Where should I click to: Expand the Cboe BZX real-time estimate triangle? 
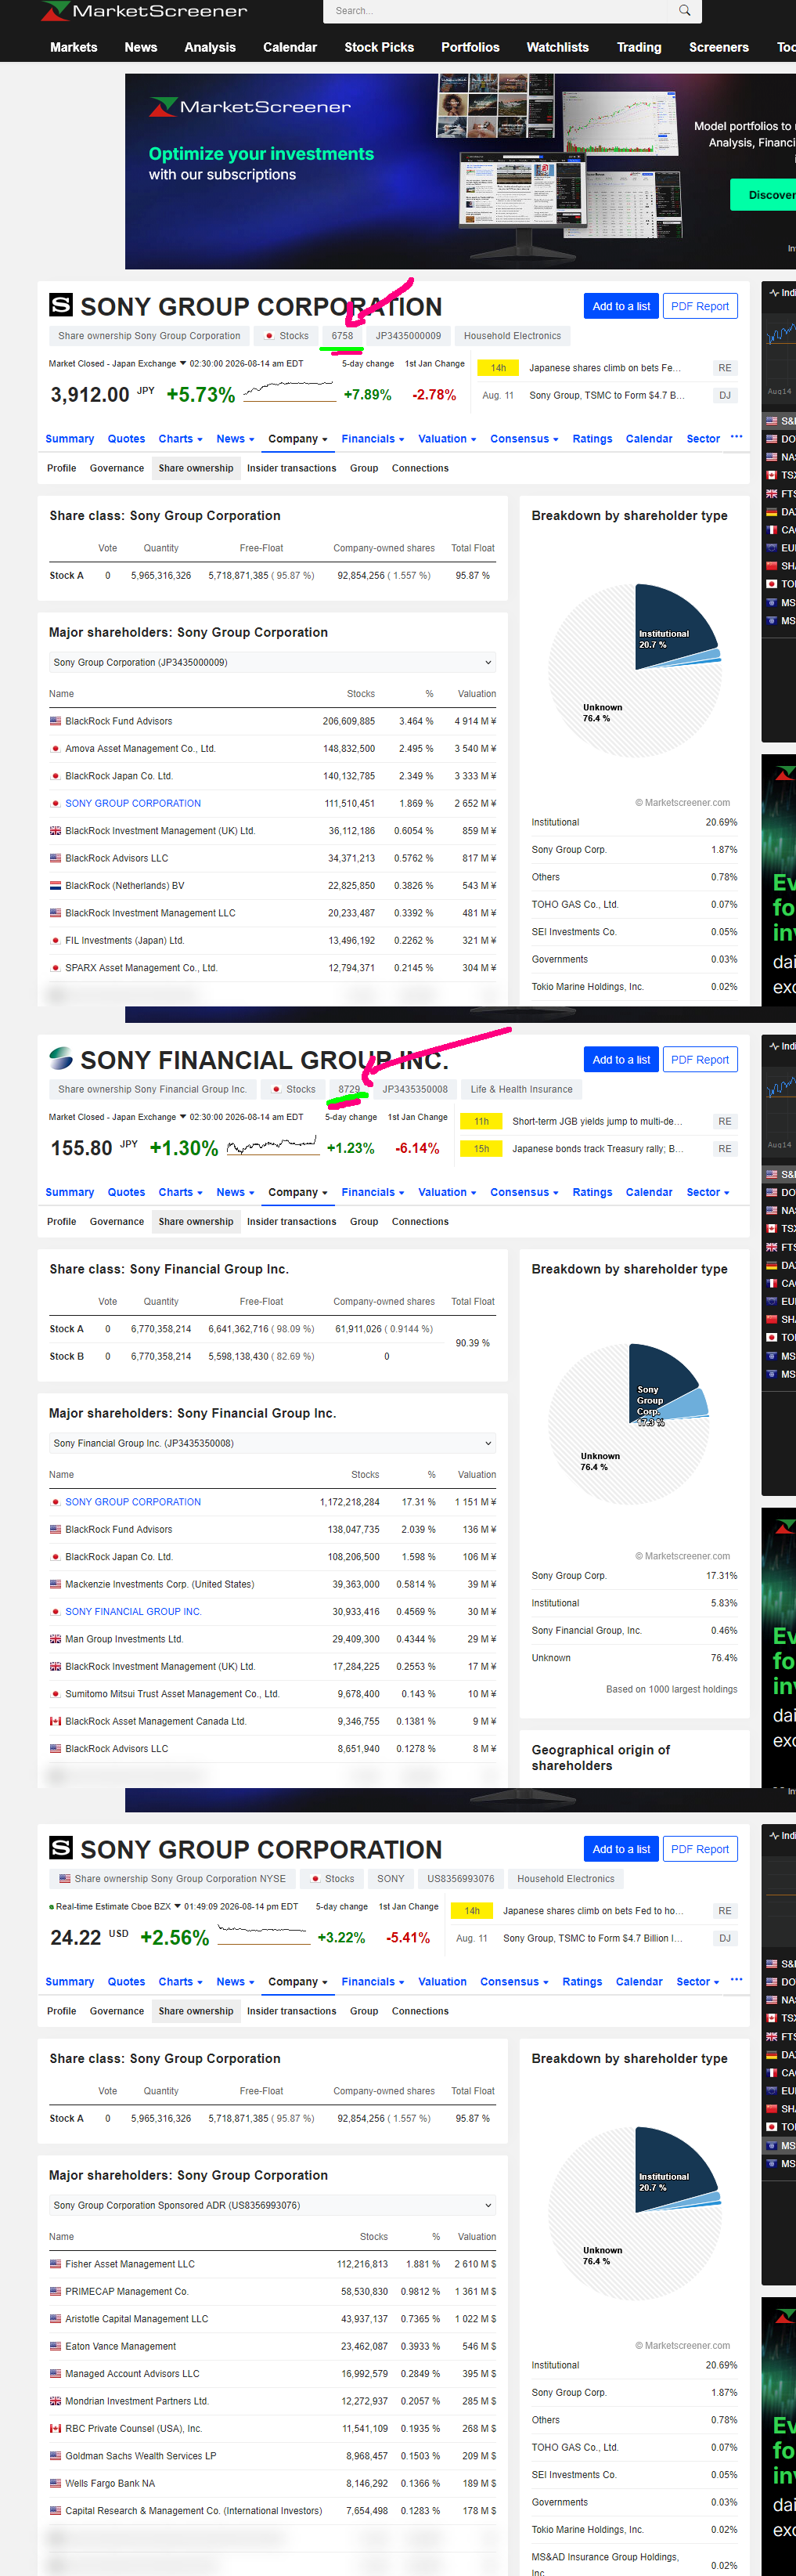178,1906
